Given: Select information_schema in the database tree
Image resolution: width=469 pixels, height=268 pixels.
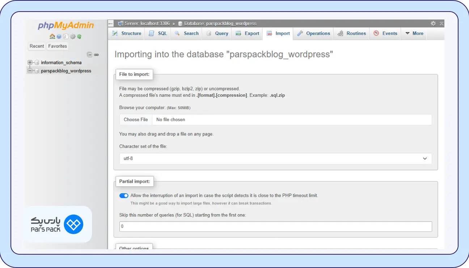Looking at the screenshot, I should point(61,62).
